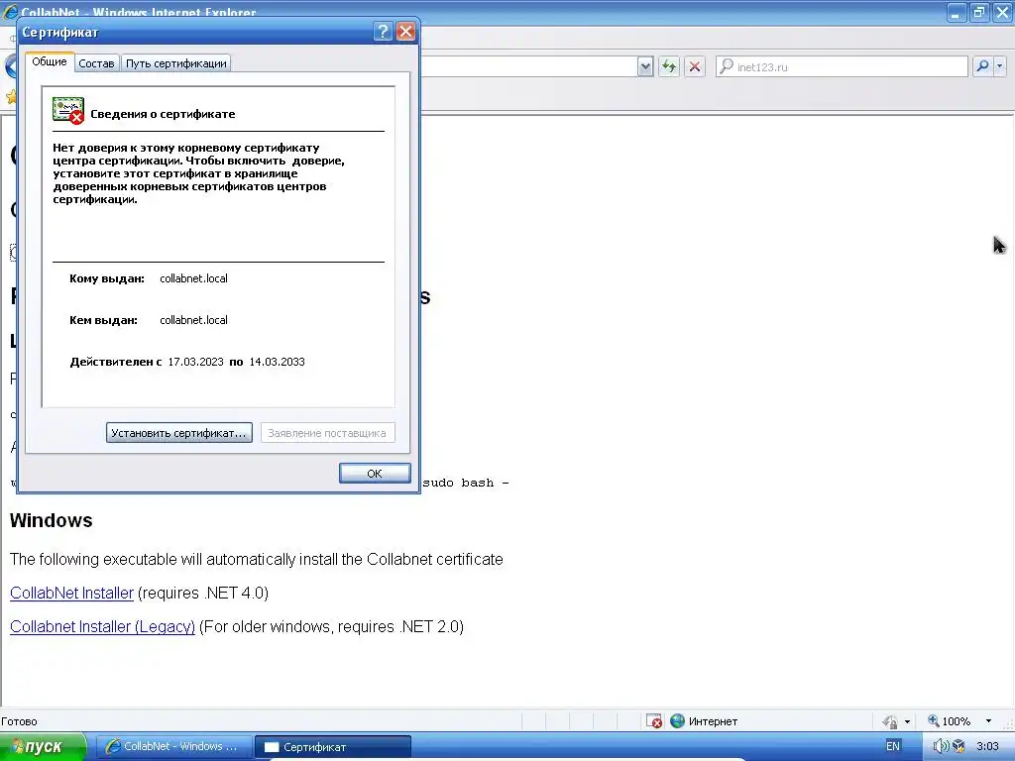The image size is (1015, 761).
Task: Close the Сертификат dialog with X
Action: pos(405,32)
